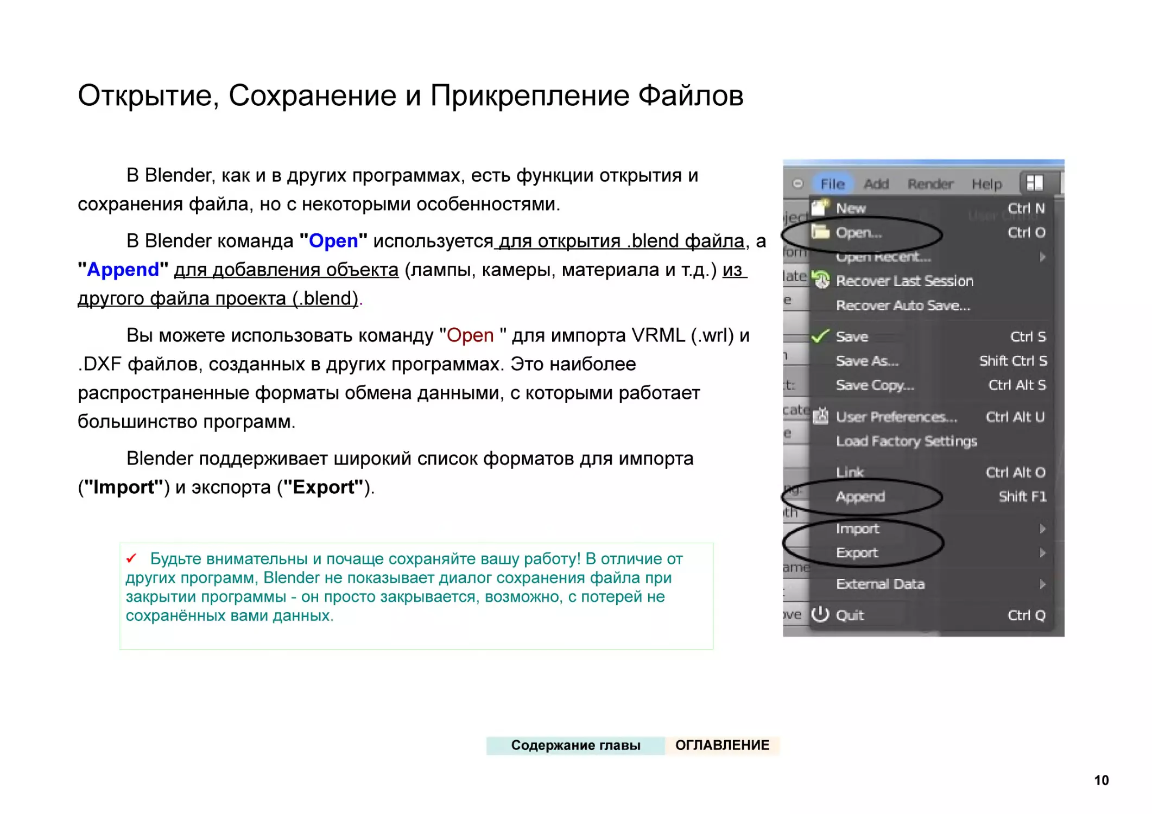Click the Open folder icon
The height and width of the screenshot is (814, 1152).
tap(820, 232)
